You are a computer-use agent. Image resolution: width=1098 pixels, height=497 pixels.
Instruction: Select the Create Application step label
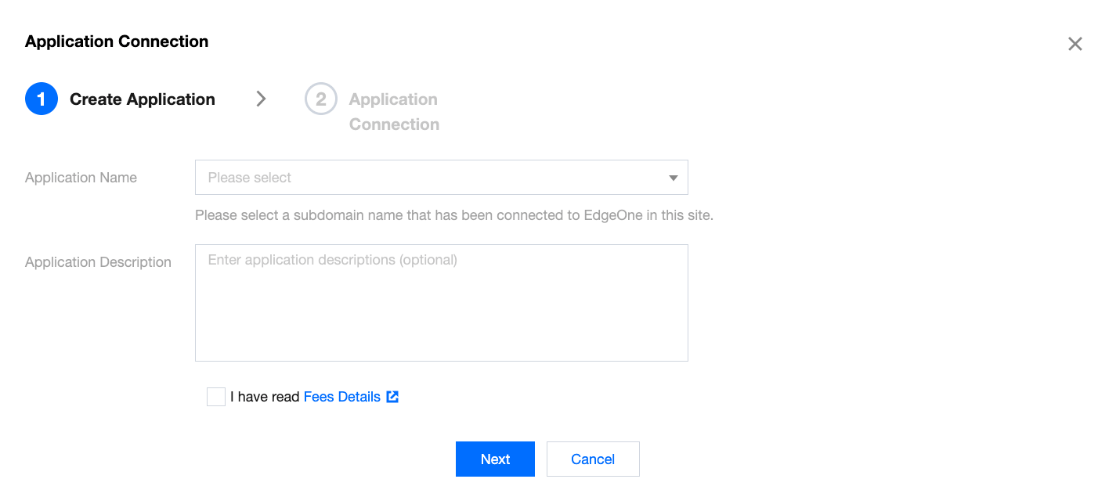tap(143, 99)
